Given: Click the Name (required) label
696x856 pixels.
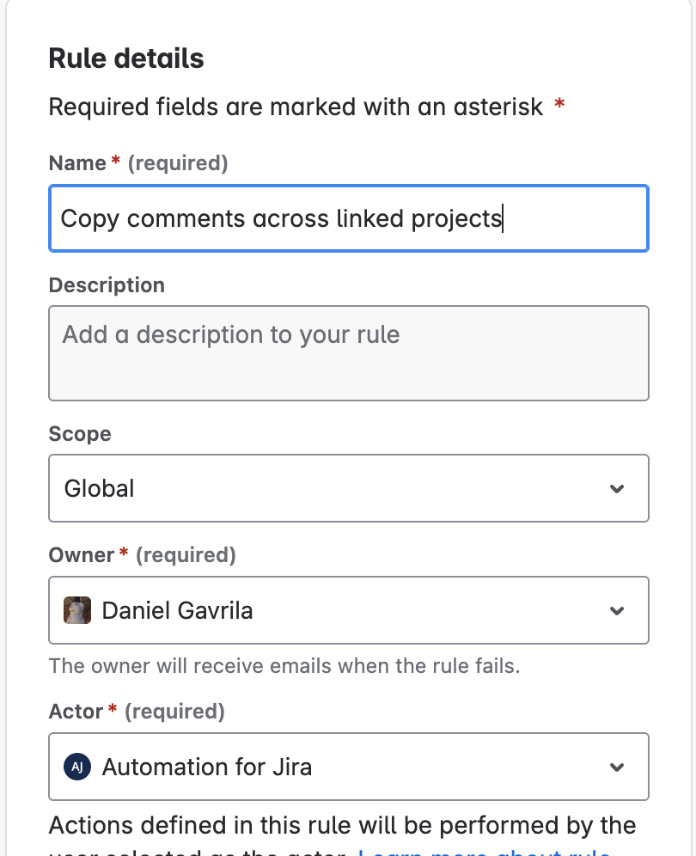Looking at the screenshot, I should pos(138,162).
